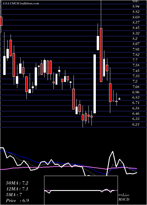The image size is (147, 205).
Task: Click the <<Live MACD label
Action: click(x=124, y=197)
